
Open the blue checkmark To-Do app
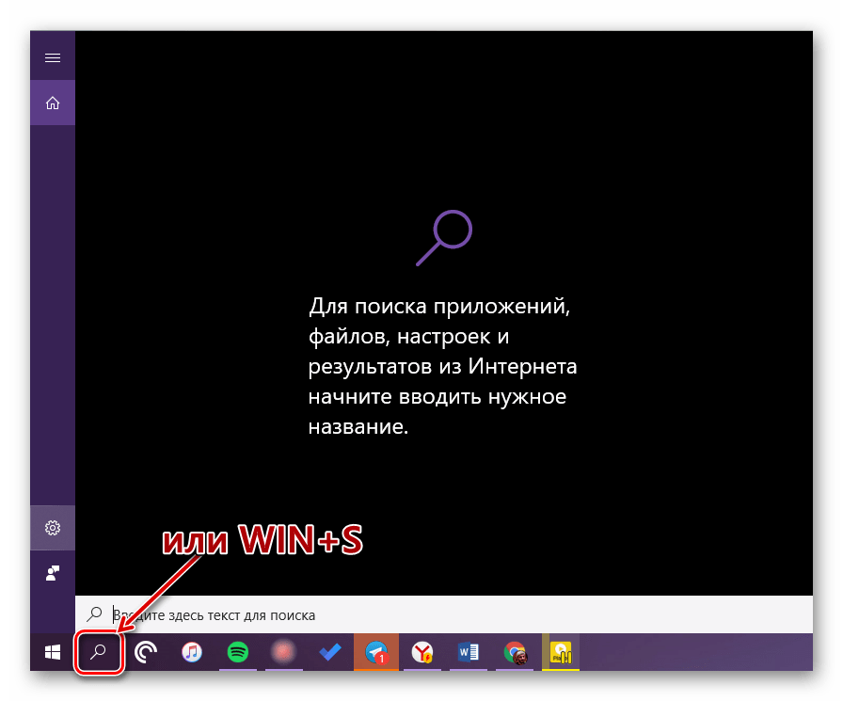point(330,652)
